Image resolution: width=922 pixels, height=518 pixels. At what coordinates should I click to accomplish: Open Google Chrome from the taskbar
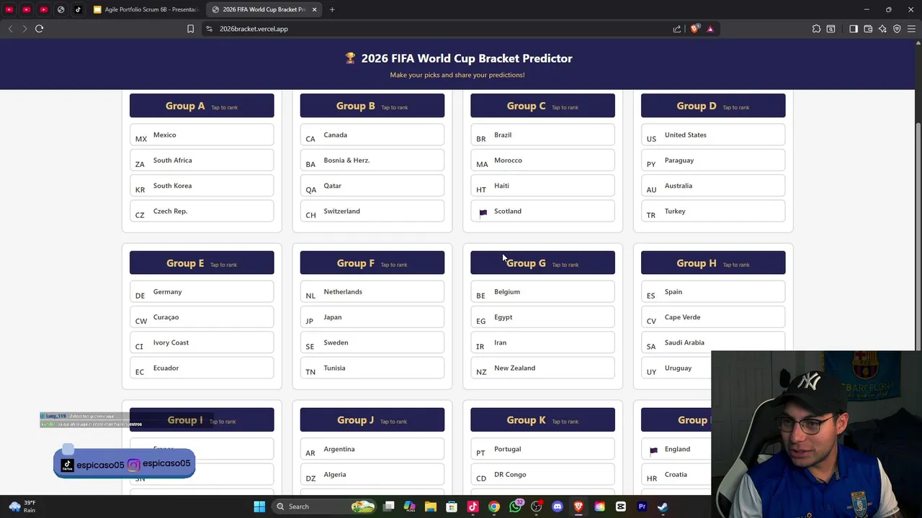point(494,506)
